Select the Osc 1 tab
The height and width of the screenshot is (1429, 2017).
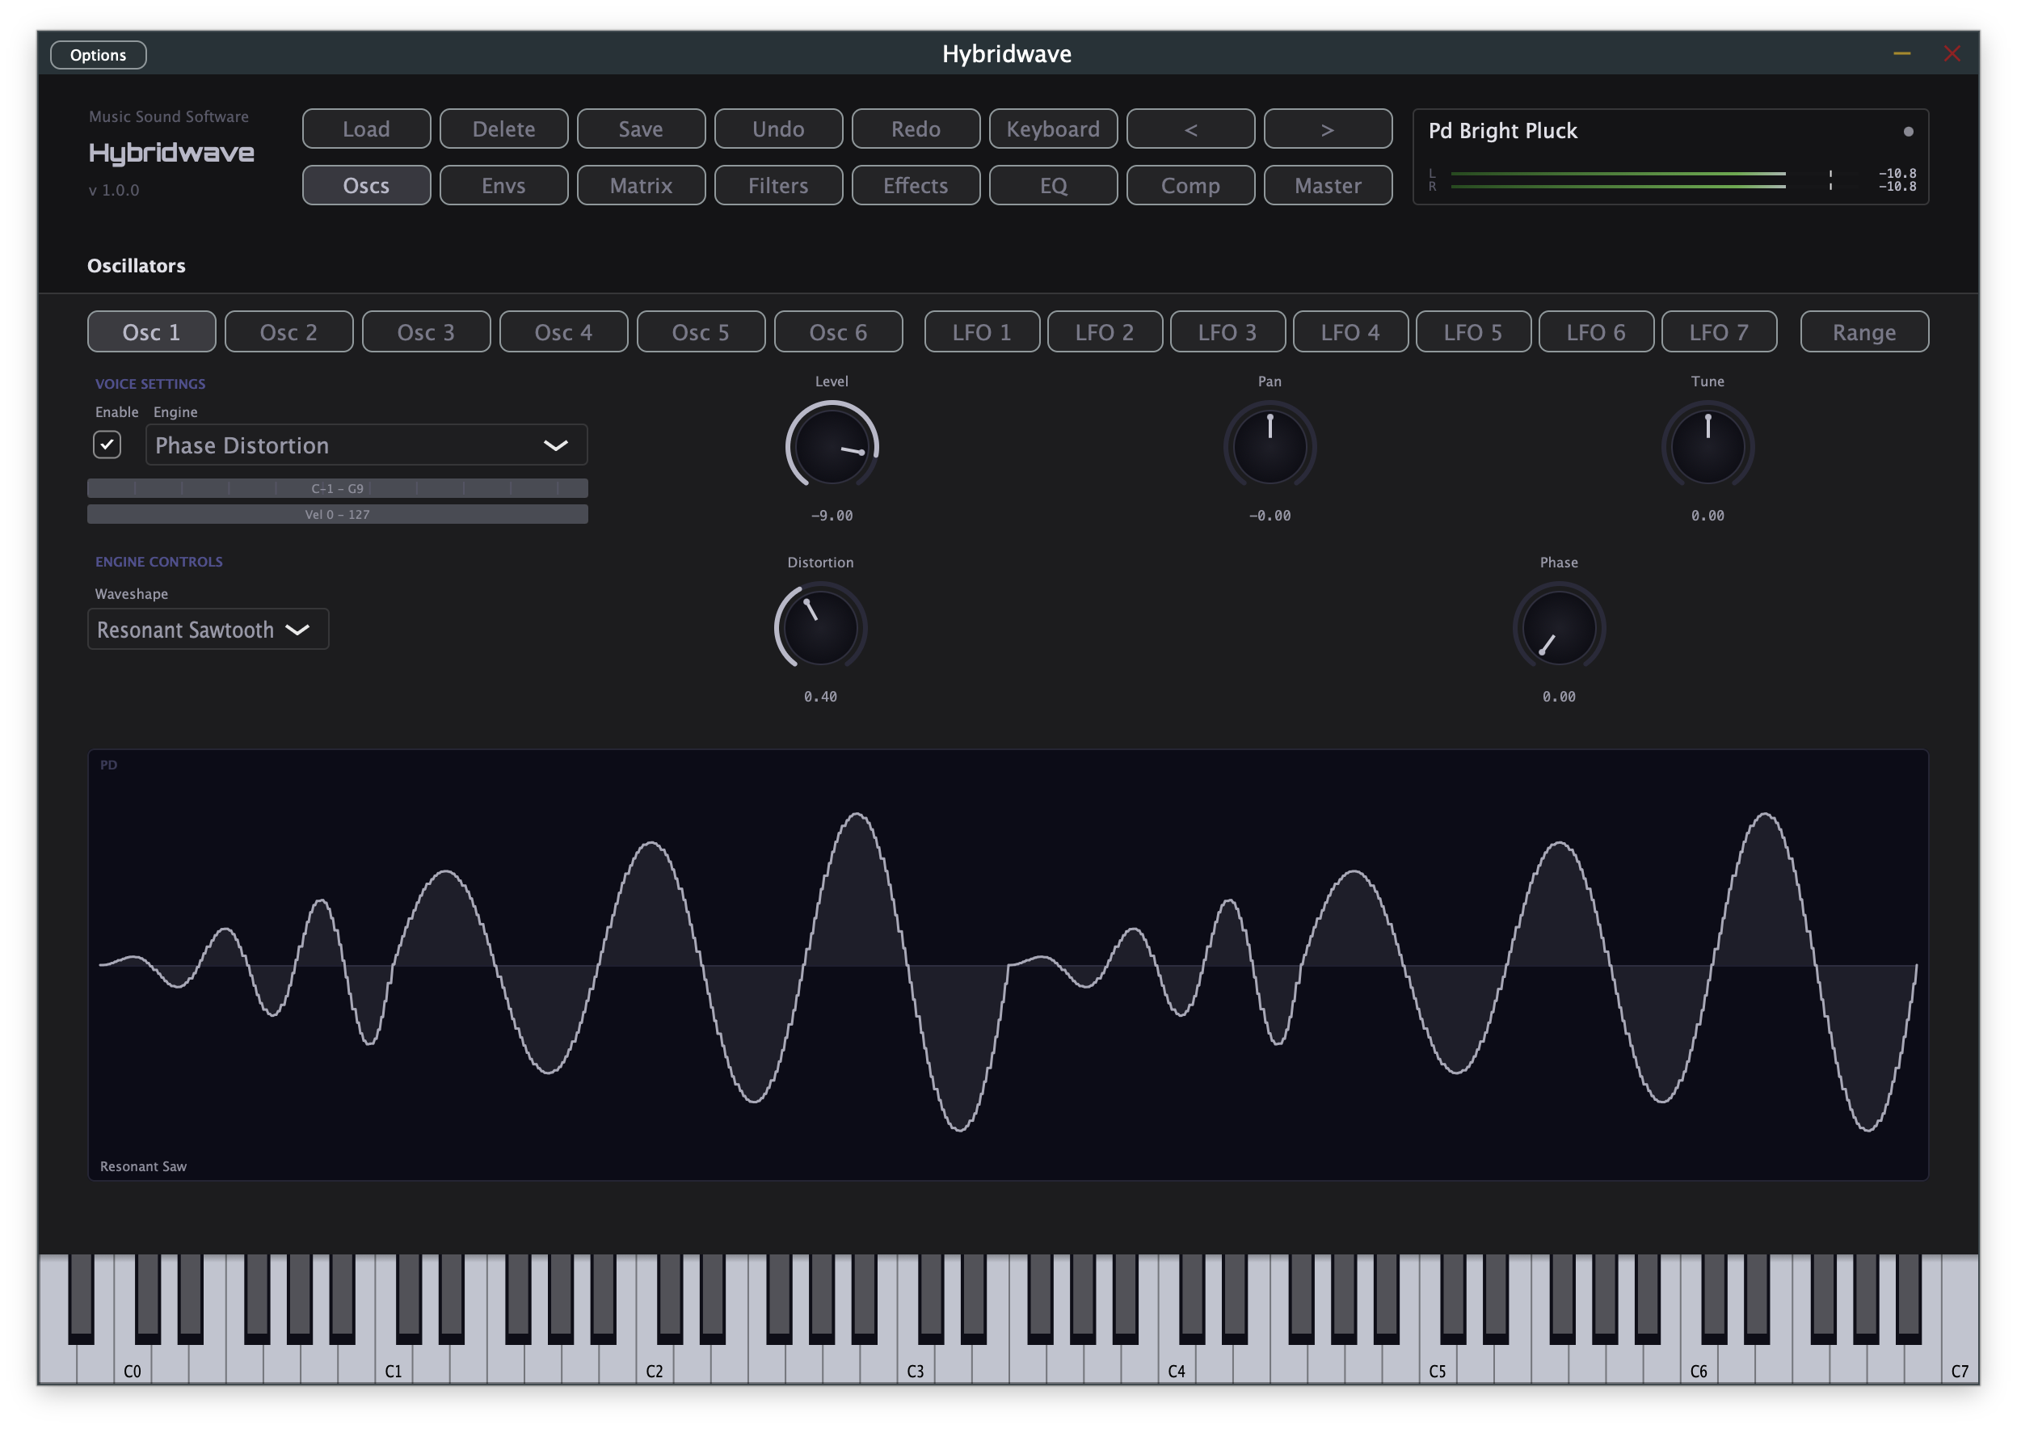tap(151, 331)
